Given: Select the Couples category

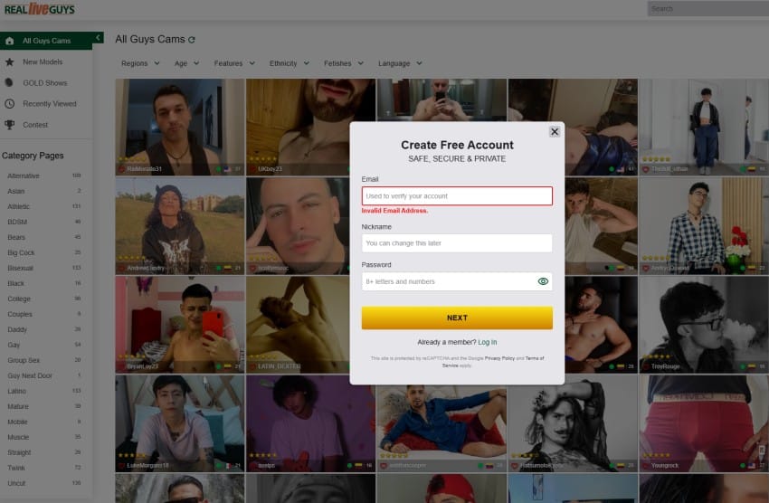Looking at the screenshot, I should (20, 314).
